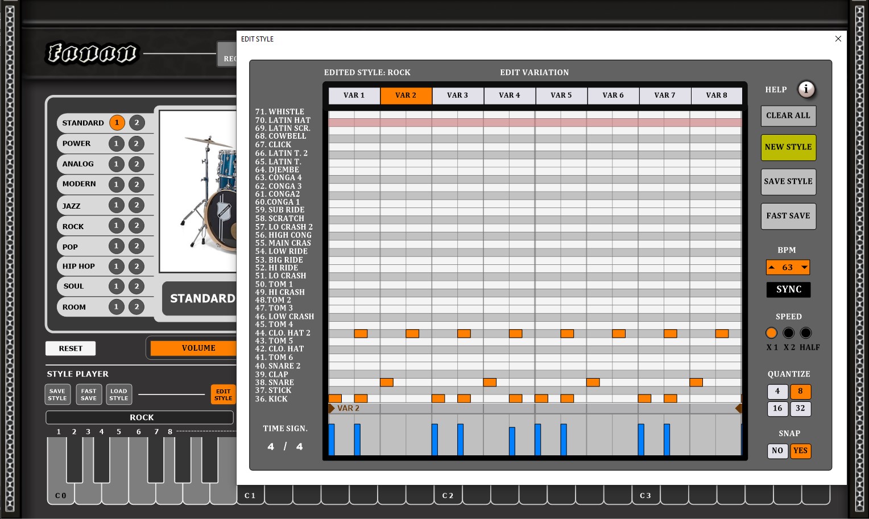Increase BPM with up arrow
869x519 pixels.
coord(772,267)
